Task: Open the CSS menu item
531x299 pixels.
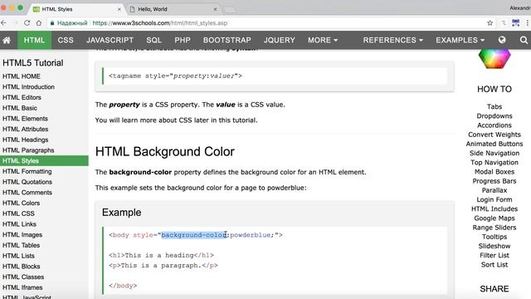Action: (66, 40)
